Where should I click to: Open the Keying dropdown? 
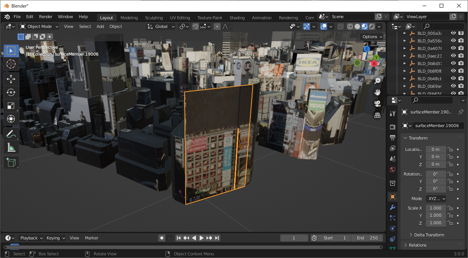pyautogui.click(x=55, y=238)
